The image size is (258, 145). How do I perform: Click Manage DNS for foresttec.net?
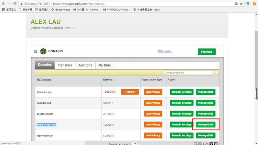(206, 92)
